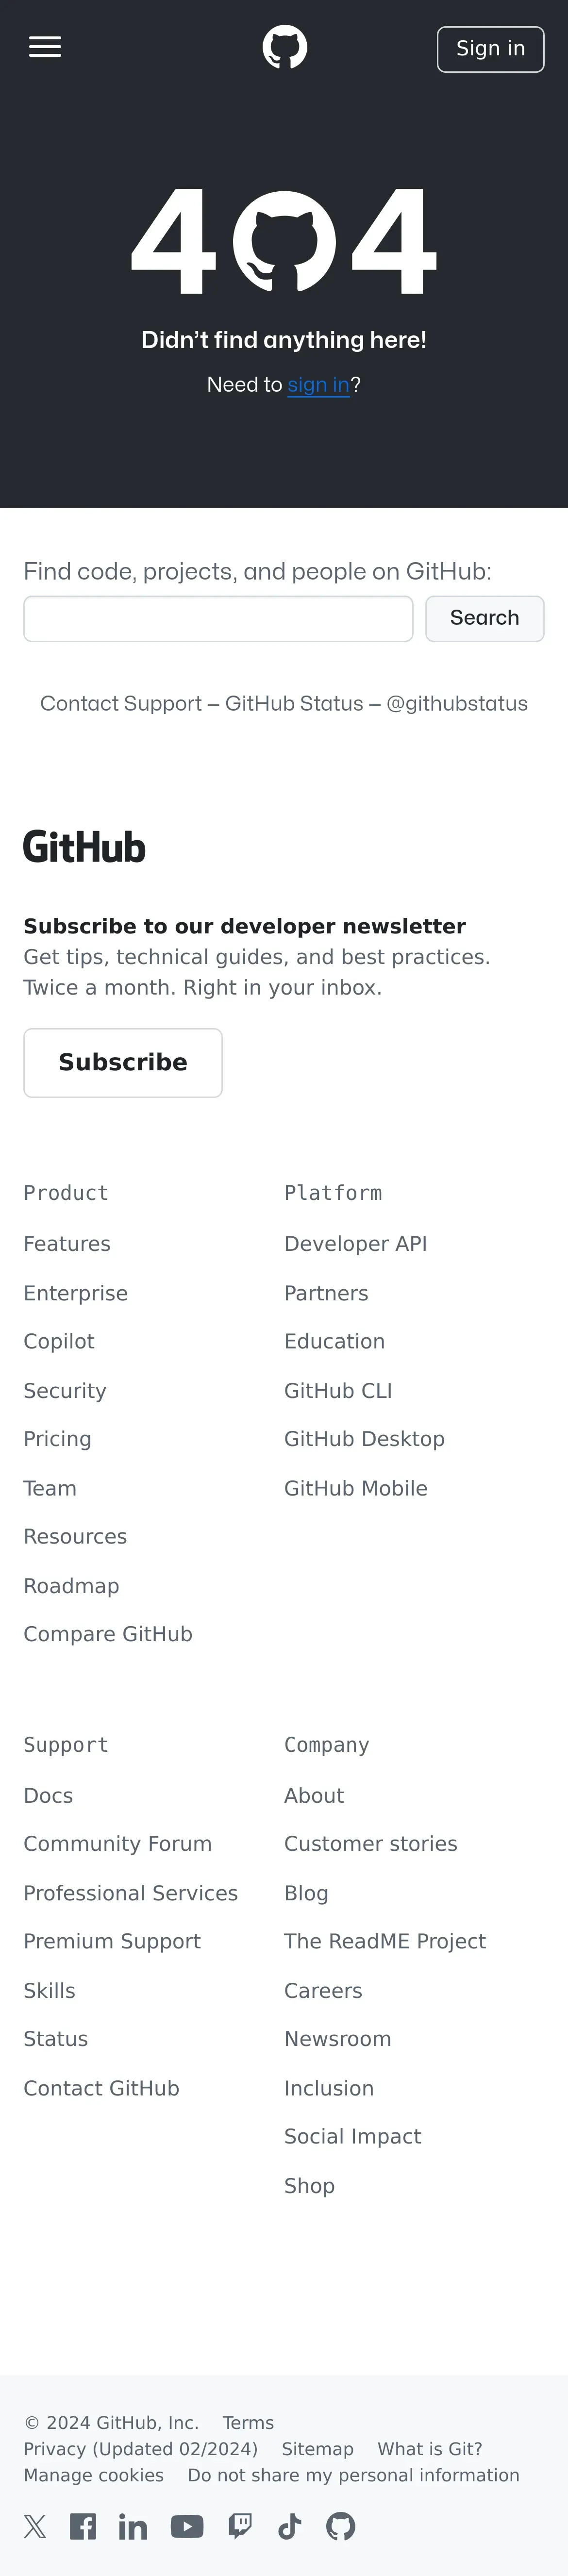Open the hamburger navigation menu
Viewport: 568px width, 2576px height.
[45, 47]
